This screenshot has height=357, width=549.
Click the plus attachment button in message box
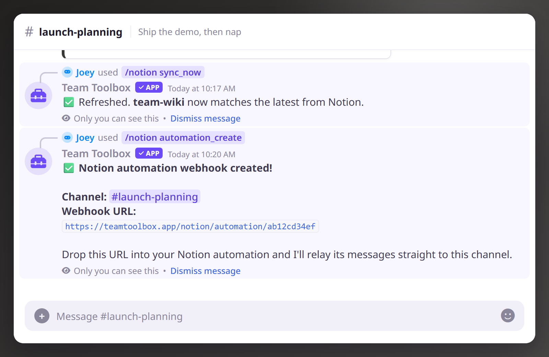pyautogui.click(x=42, y=316)
